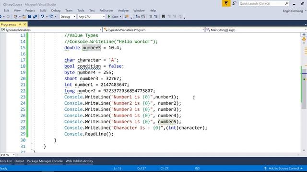Click the split editor plus icon
The height and width of the screenshot is (172, 307).
point(304,35)
